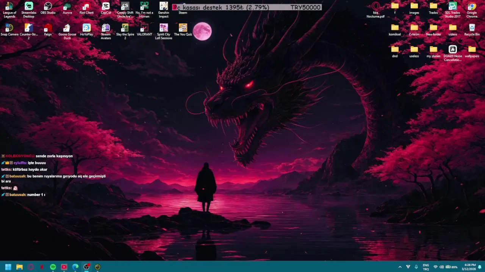Select the Recycle Bin
Image resolution: width=485 pixels, height=272 pixels.
[472, 30]
